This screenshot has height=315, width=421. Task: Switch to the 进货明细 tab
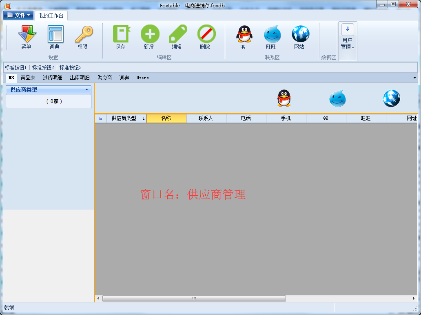pos(52,78)
